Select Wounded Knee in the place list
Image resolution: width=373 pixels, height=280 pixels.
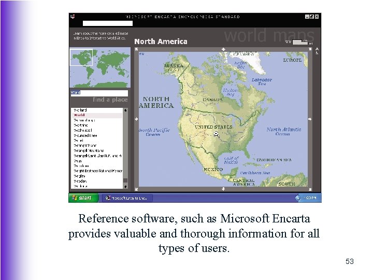click(x=97, y=135)
